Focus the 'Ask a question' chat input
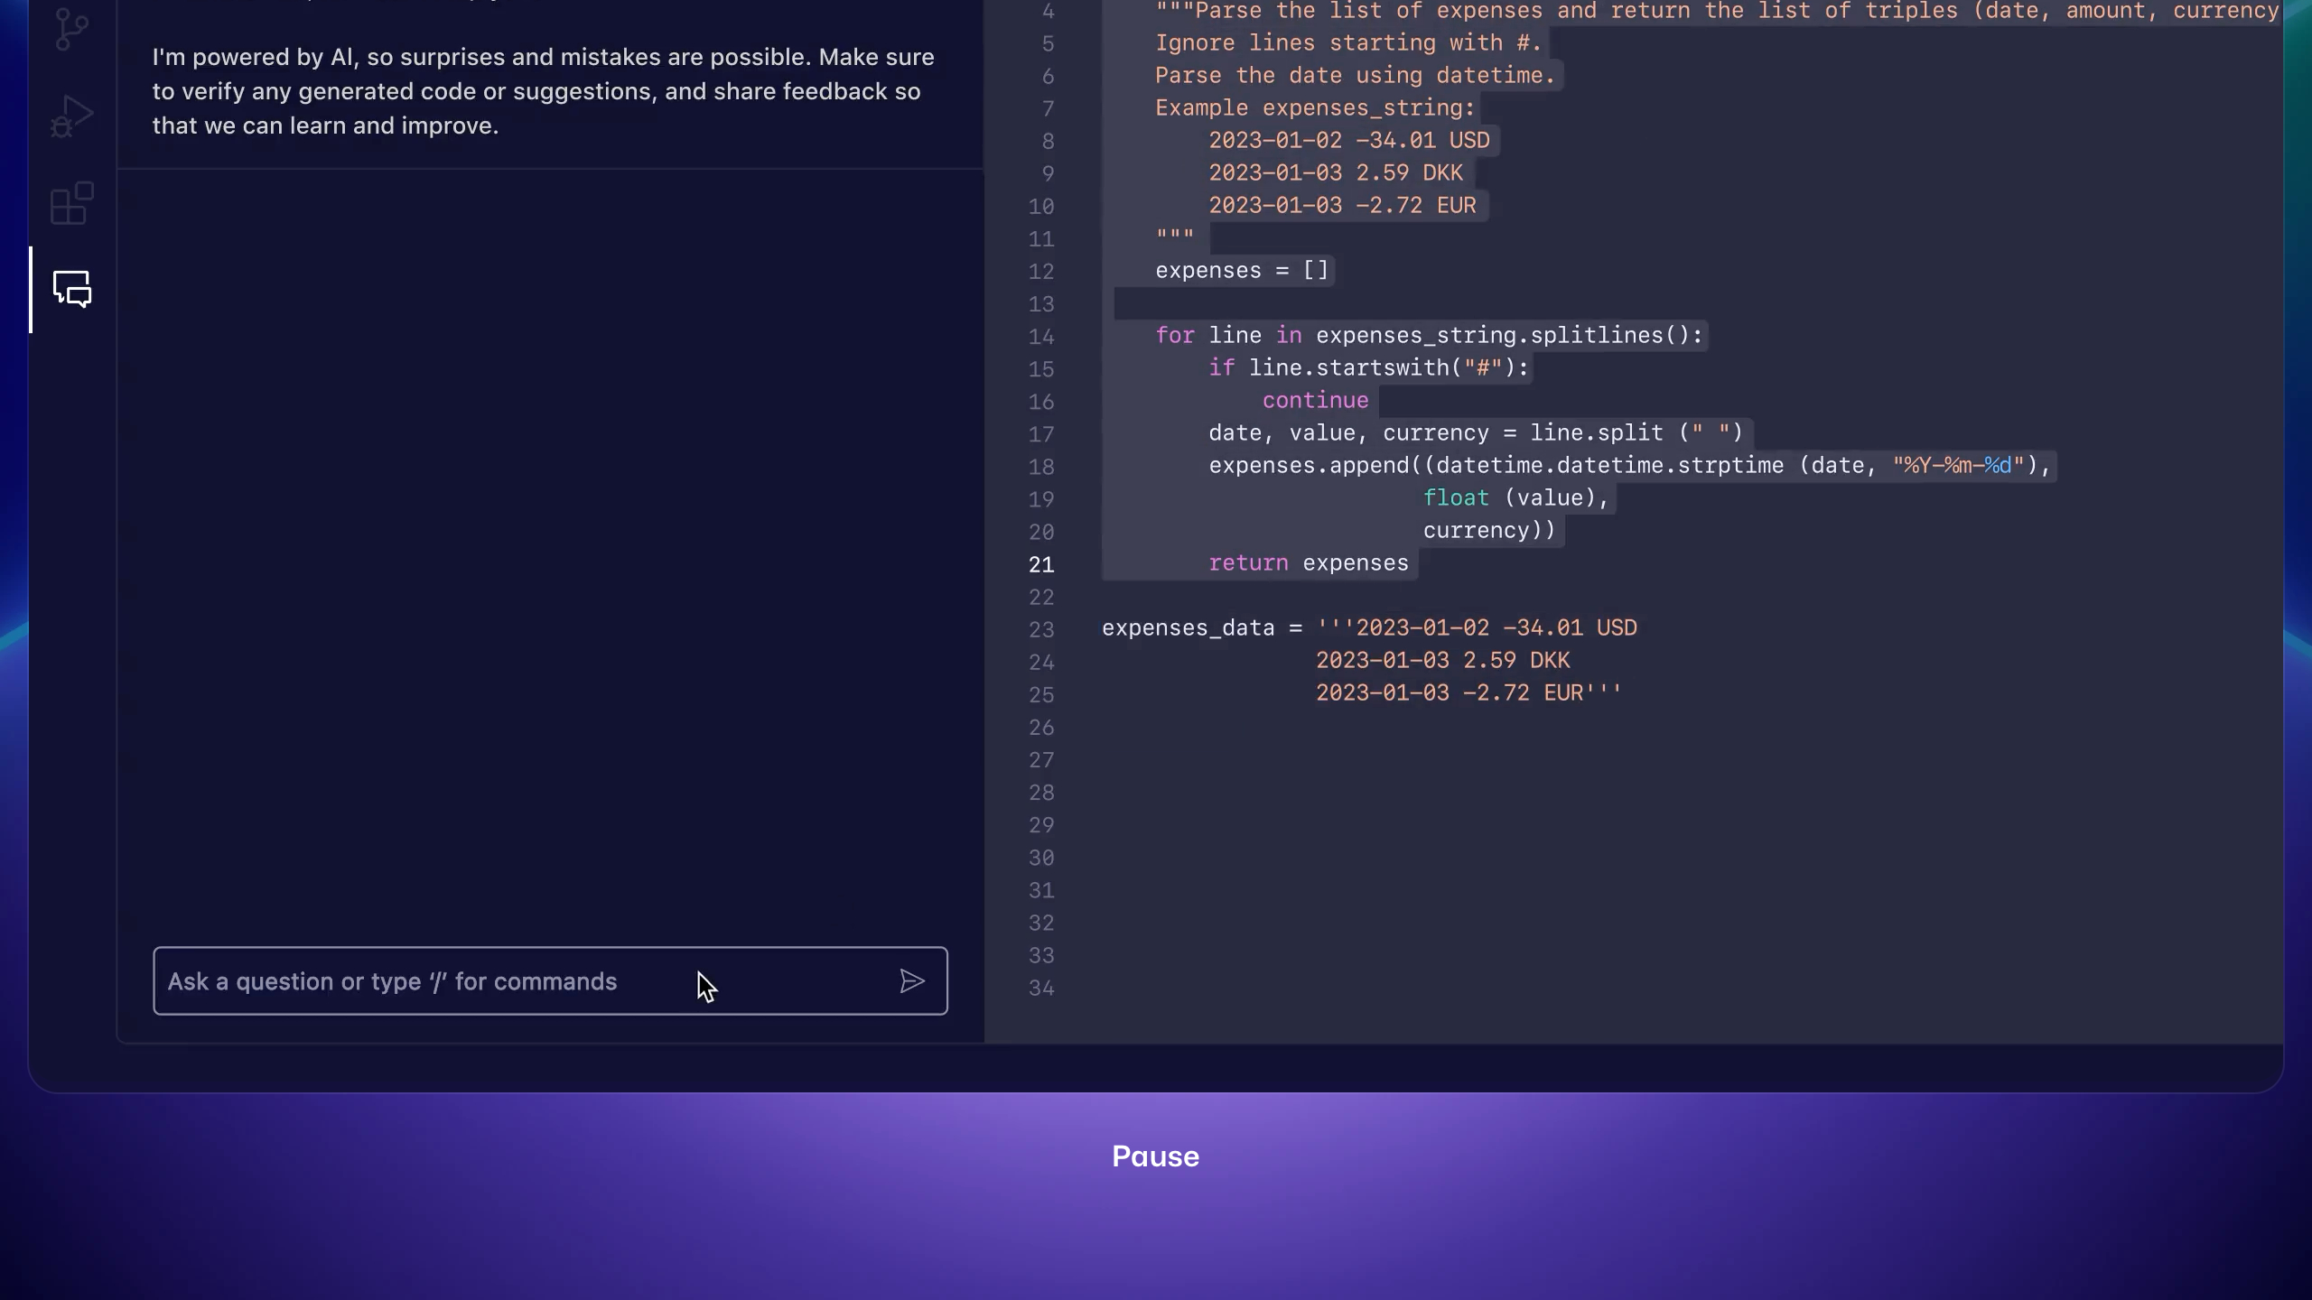 [550, 981]
